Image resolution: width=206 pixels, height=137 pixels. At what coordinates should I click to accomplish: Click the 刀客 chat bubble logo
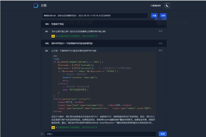[x=36, y=6]
